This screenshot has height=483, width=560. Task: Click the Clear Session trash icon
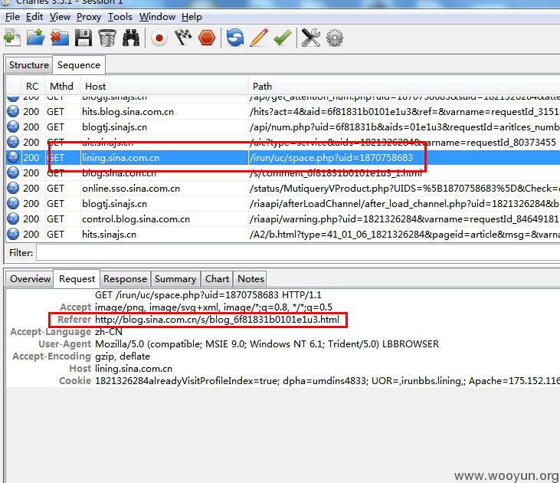coord(106,38)
